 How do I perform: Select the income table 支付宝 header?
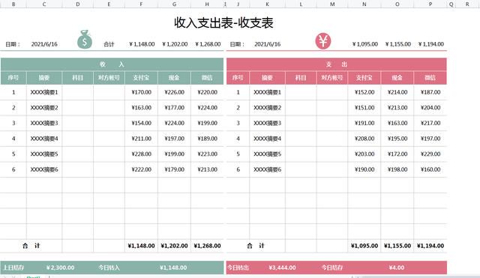coord(141,78)
